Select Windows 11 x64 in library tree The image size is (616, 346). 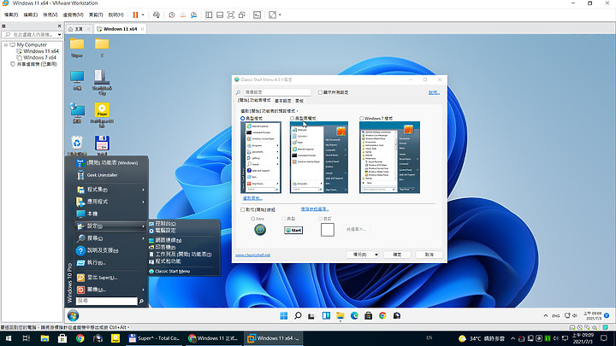[41, 51]
